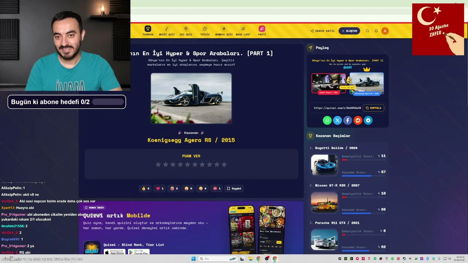Open File Explorer from the taskbar
This screenshot has height=263, width=468.
click(x=250, y=259)
